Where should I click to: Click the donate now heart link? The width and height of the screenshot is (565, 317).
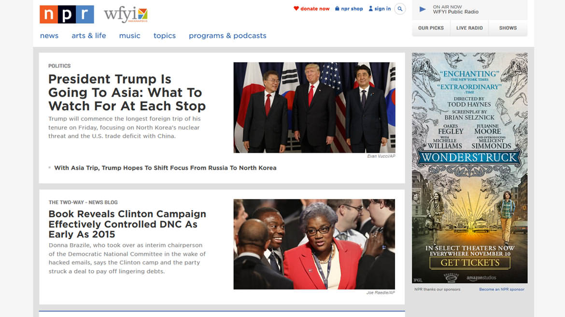point(311,9)
